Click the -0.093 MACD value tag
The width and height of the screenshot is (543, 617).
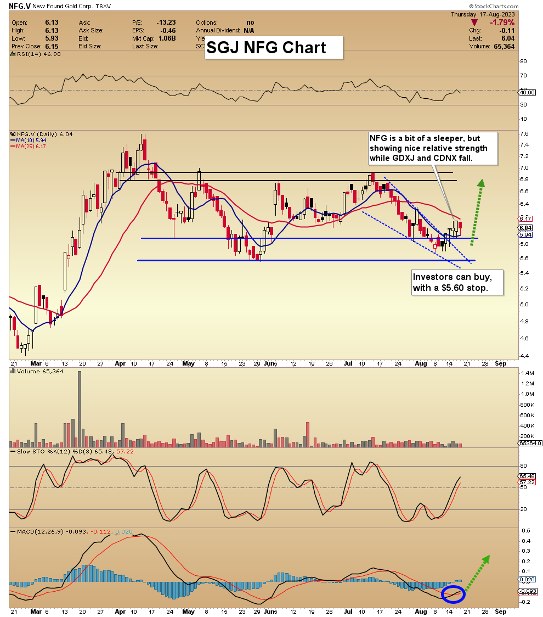pyautogui.click(x=527, y=591)
